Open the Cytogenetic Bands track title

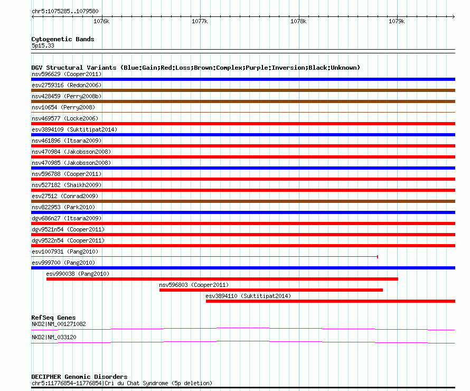(63, 39)
